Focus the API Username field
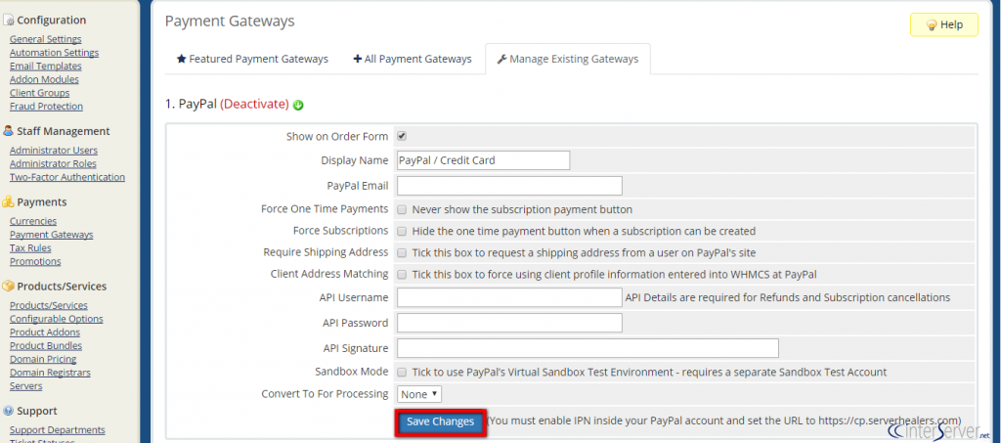Viewport: 1001px width, 443px height. point(509,297)
